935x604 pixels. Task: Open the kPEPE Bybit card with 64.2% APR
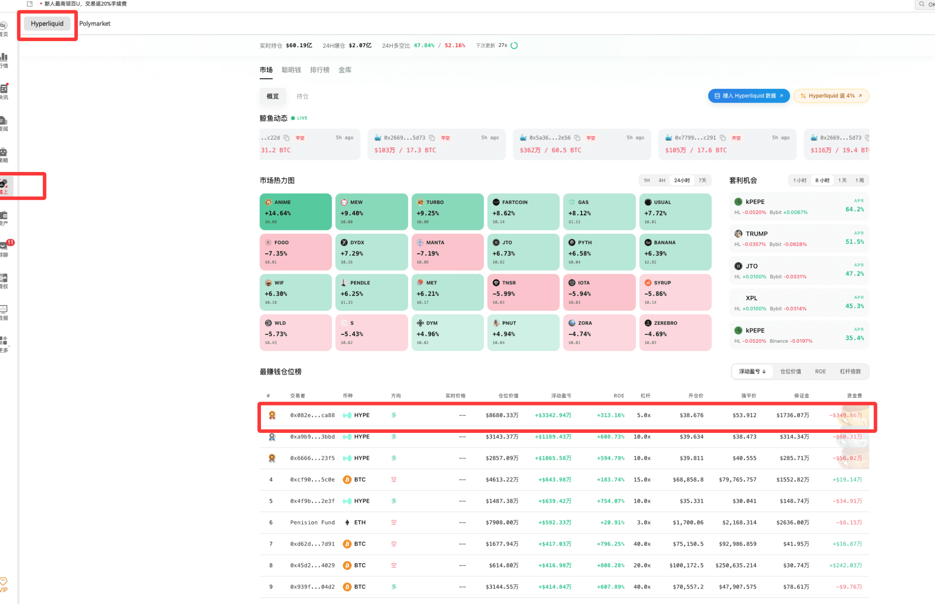point(799,206)
